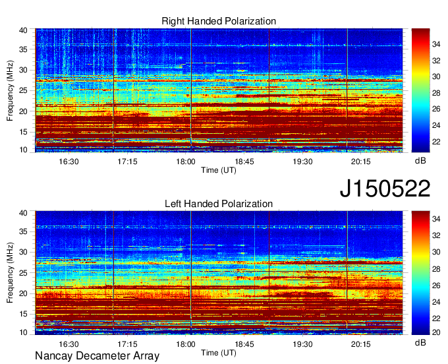The width and height of the screenshot is (448, 364).
Task: Click the 40 MHz tick label on the bottom plot
Action: tap(24, 213)
